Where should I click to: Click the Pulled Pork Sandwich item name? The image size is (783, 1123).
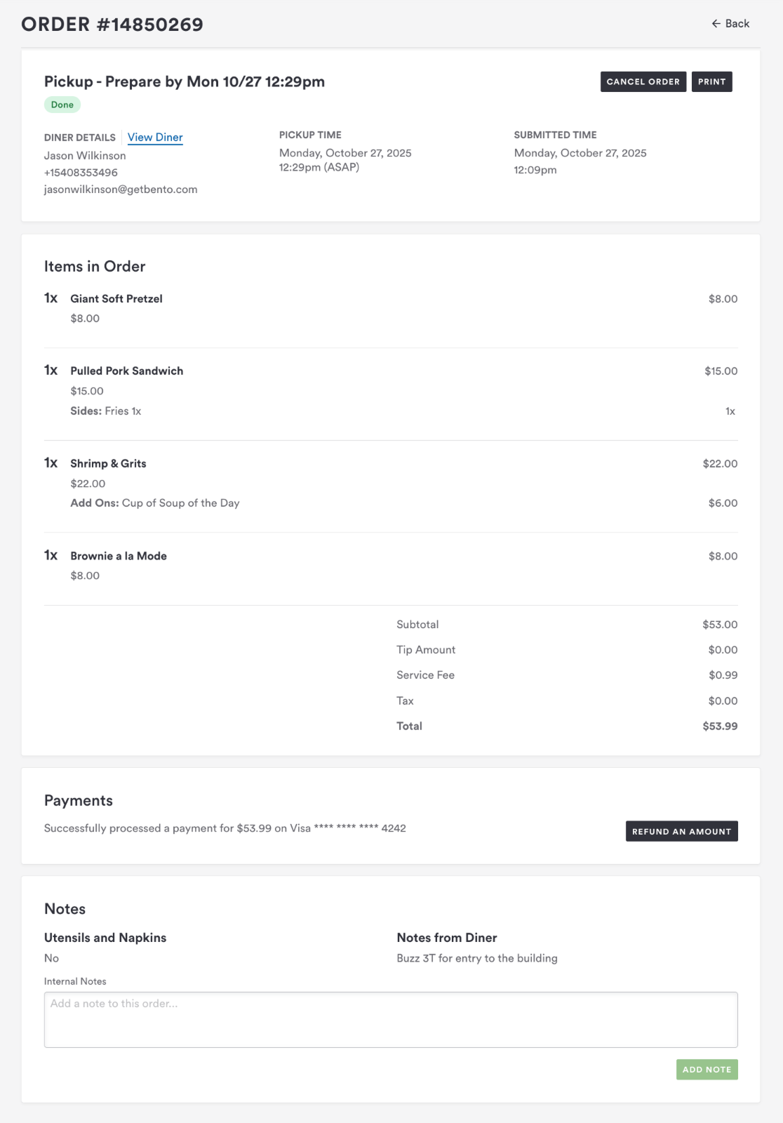click(126, 371)
